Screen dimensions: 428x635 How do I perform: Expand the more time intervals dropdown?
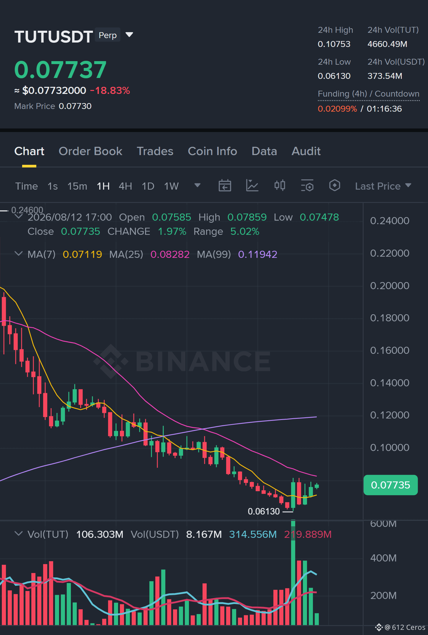pyautogui.click(x=197, y=185)
